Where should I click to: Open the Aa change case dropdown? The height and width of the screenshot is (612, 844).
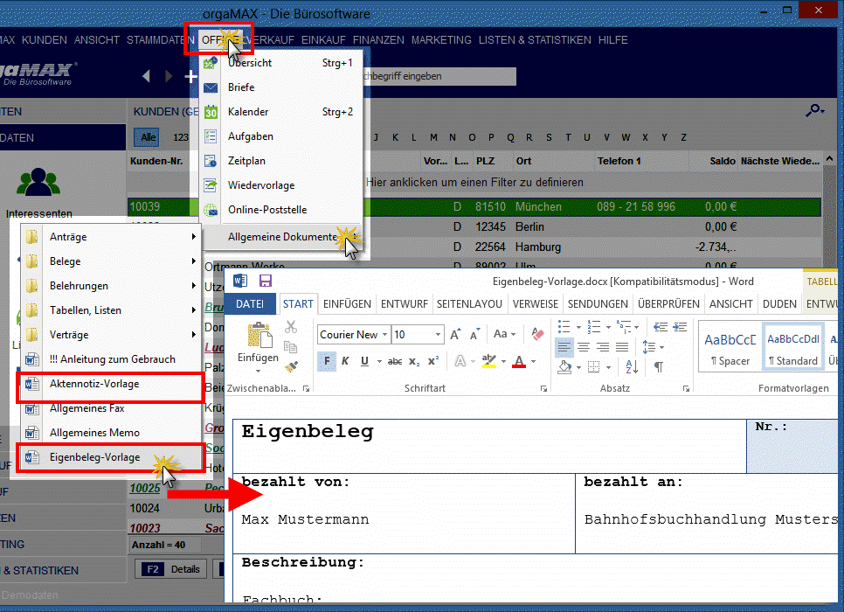click(504, 334)
